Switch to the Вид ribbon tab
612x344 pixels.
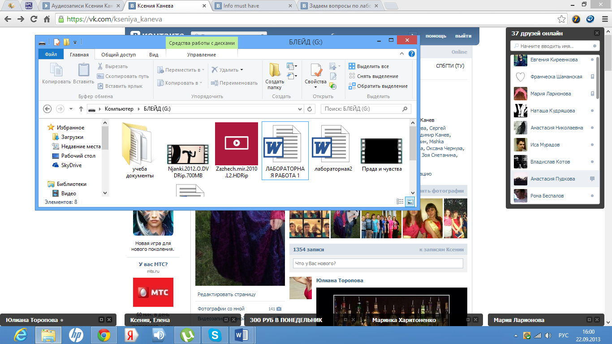tap(154, 55)
